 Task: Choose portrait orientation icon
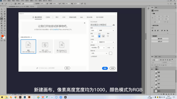tap(99, 36)
